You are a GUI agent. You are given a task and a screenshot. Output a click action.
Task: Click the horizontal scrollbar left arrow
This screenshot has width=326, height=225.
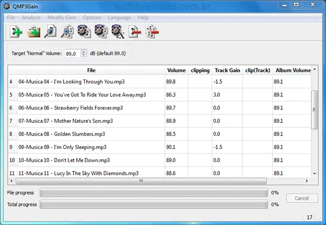(11, 181)
